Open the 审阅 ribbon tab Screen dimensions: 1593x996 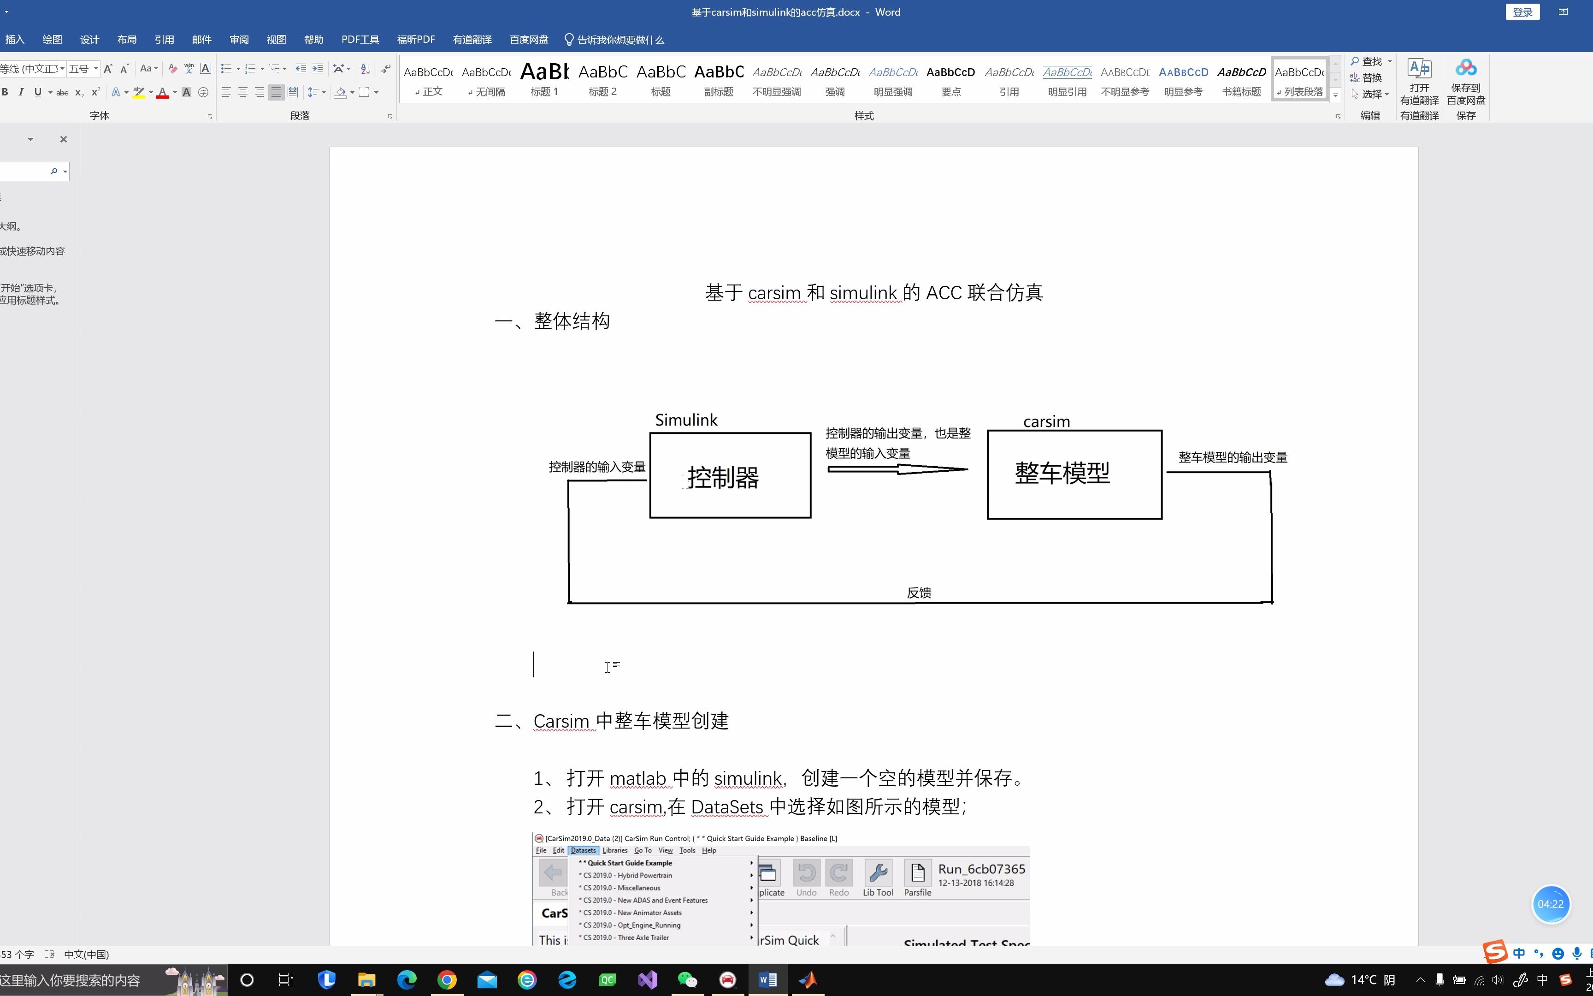point(239,40)
